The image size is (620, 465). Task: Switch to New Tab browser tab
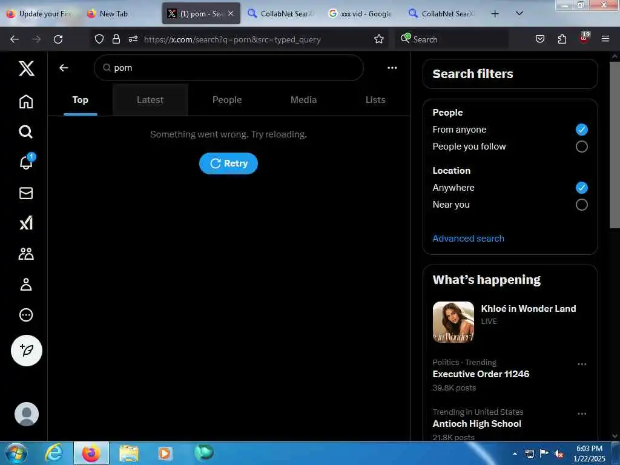coord(119,14)
